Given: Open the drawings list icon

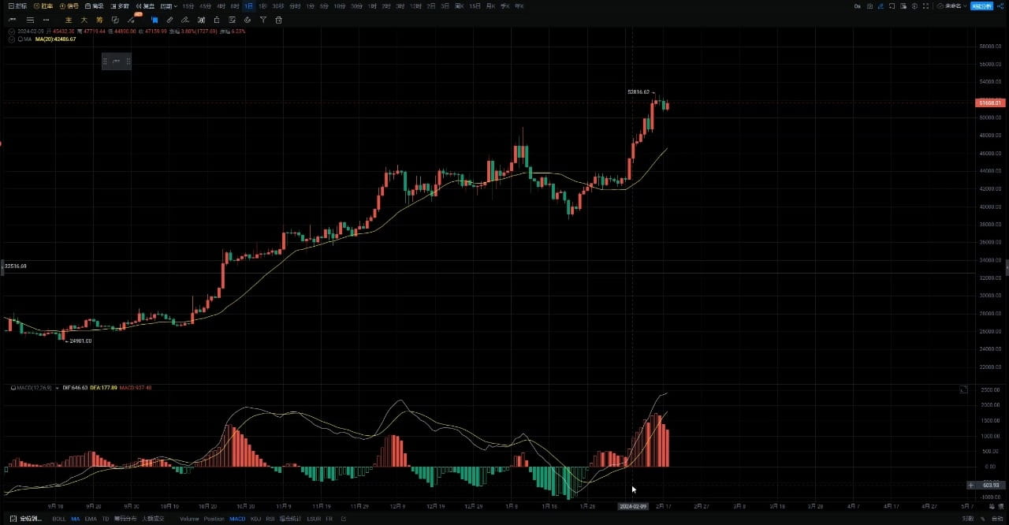Looking at the screenshot, I should tap(232, 20).
